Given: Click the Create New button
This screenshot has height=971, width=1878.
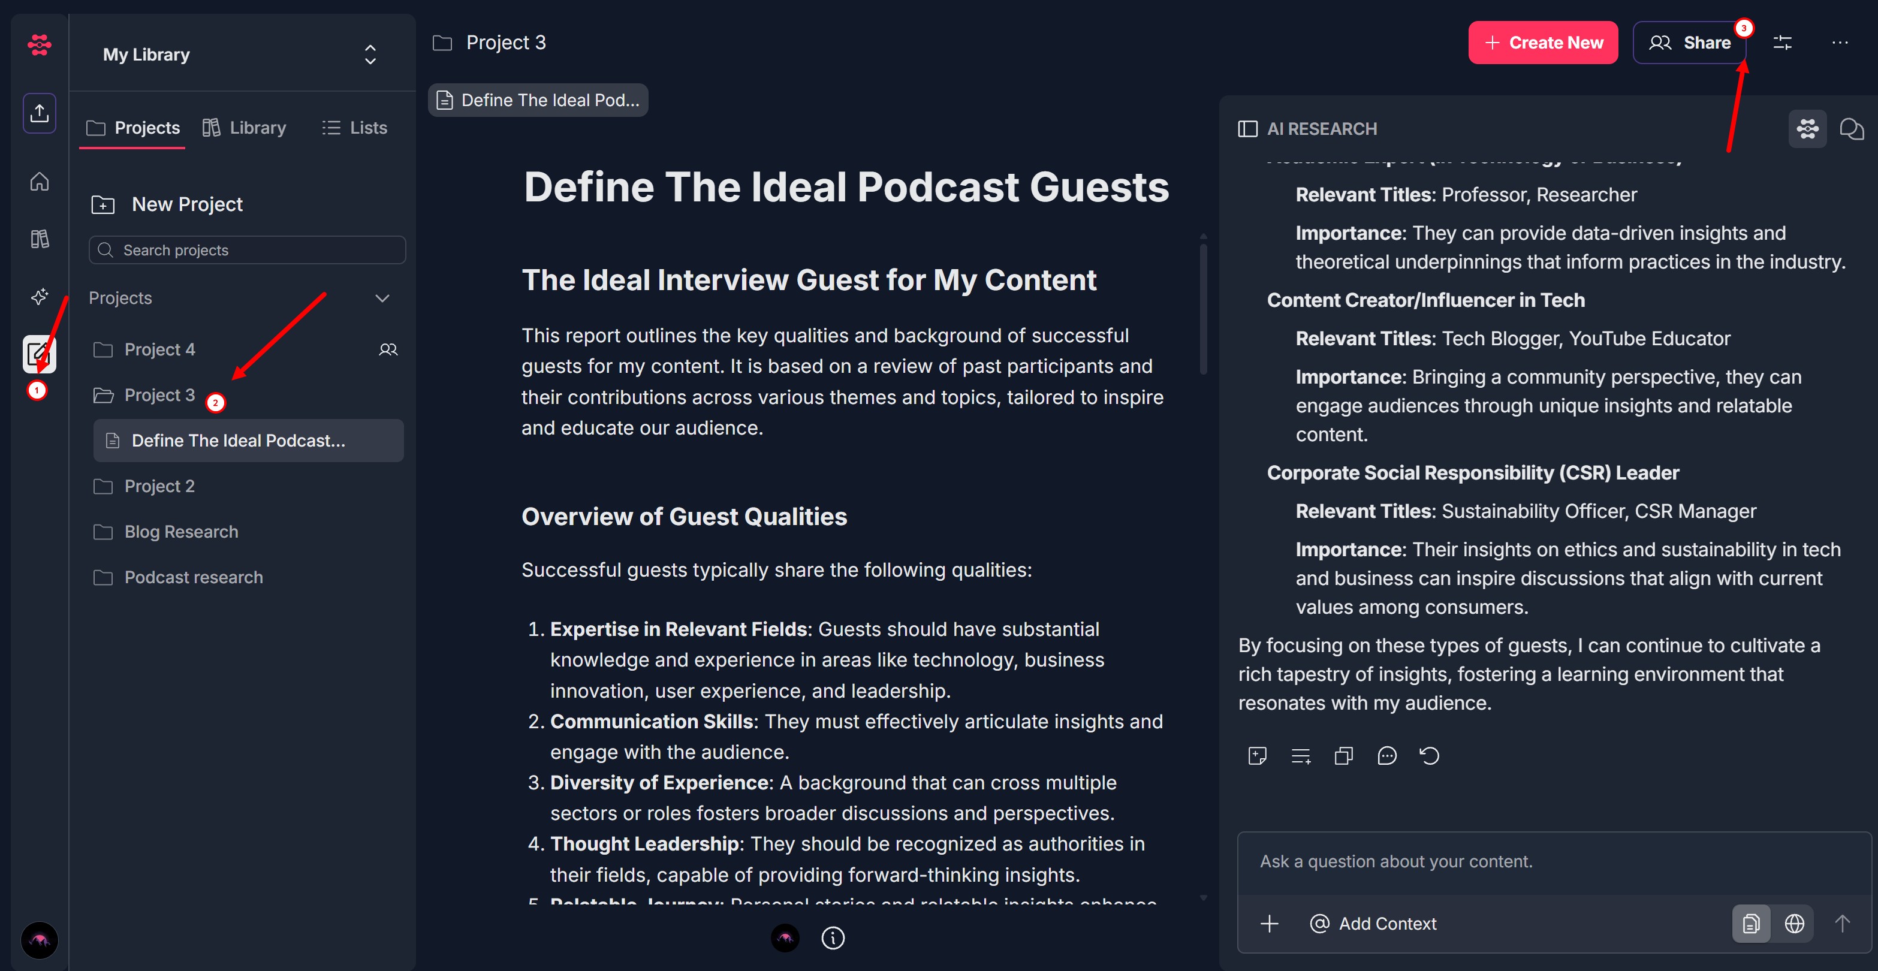Looking at the screenshot, I should tap(1543, 43).
